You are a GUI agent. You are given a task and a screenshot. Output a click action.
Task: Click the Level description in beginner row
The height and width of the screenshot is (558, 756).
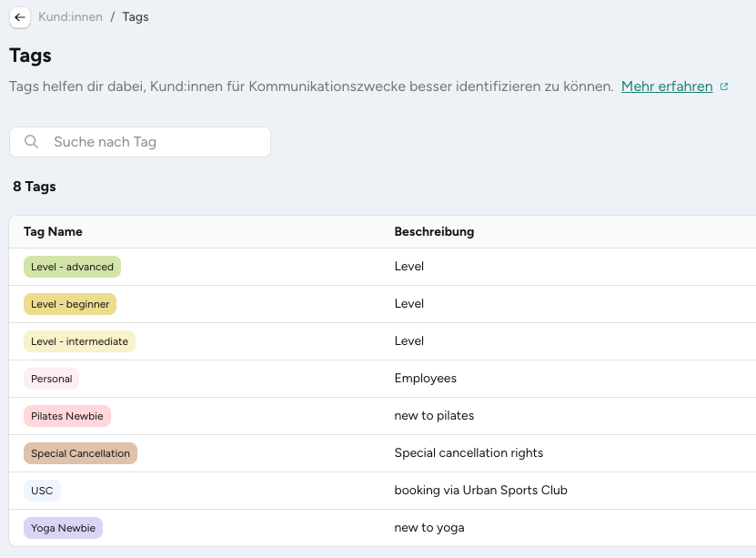pos(408,303)
